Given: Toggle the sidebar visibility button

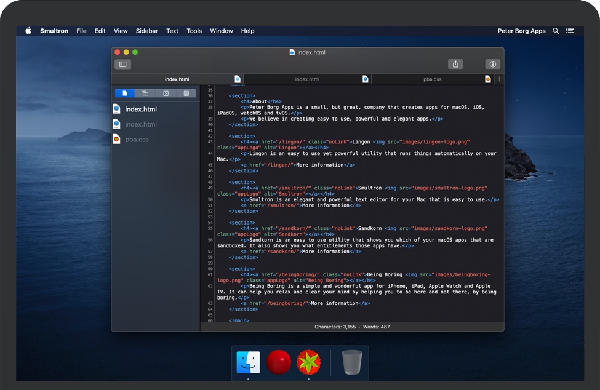Looking at the screenshot, I should 122,64.
